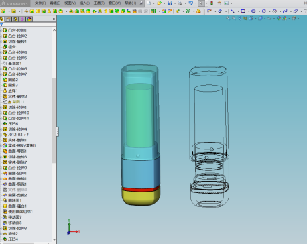Image resolution: width=307 pixels, height=244 pixels.
Task: Open the 视图(V) menu
Action: coord(70,3)
